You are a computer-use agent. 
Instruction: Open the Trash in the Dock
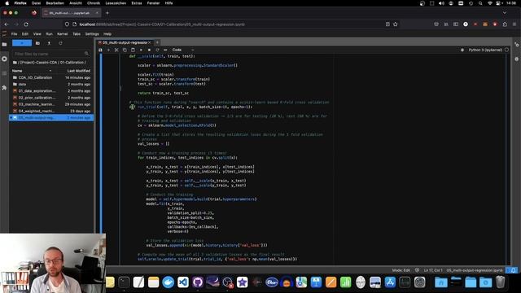pyautogui.click(x=500, y=282)
